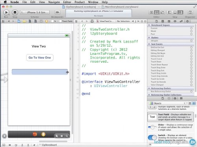
Task: Select the Slider library item
Action: tap(171, 127)
